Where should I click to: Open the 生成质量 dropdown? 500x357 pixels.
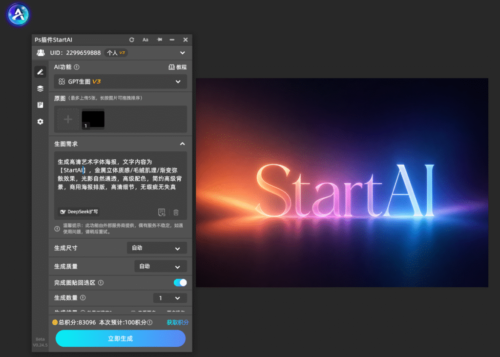pos(161,266)
